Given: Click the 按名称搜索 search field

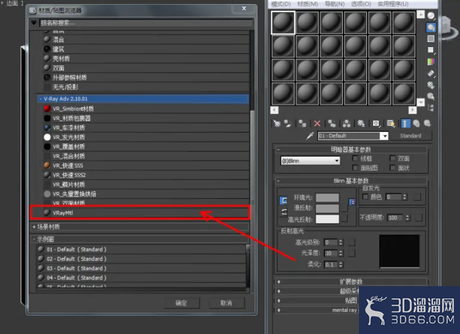Looking at the screenshot, I should click(x=146, y=23).
